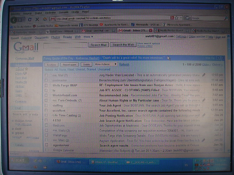
Task: Open Contacts link in sidebar
Action: [x=21, y=101]
